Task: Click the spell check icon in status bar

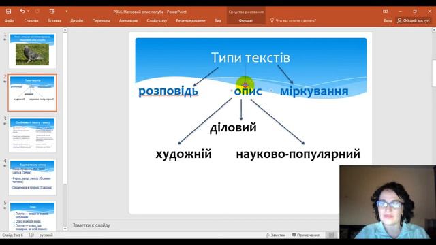Action: pos(31,235)
